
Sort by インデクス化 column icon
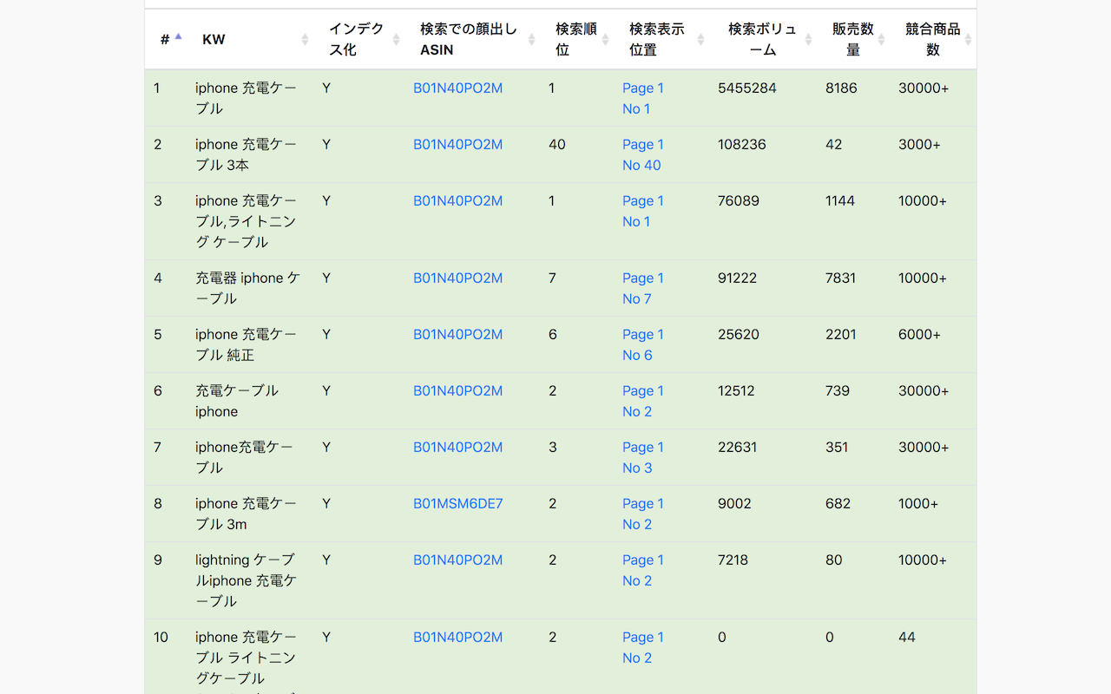click(x=397, y=39)
